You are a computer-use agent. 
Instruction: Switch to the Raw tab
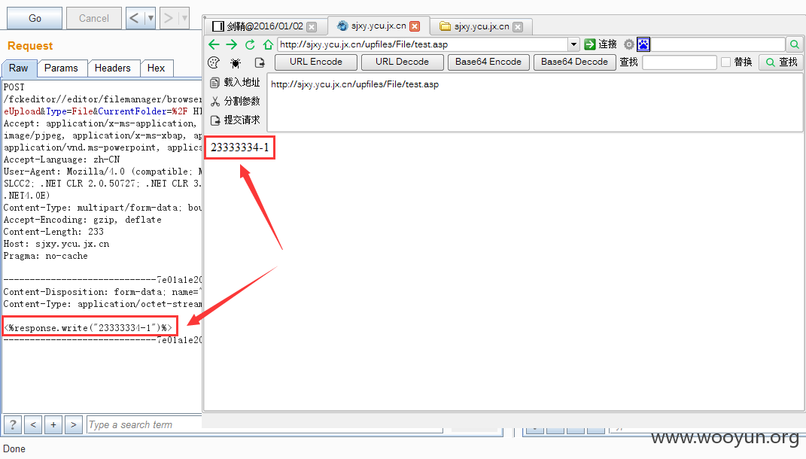click(x=19, y=68)
